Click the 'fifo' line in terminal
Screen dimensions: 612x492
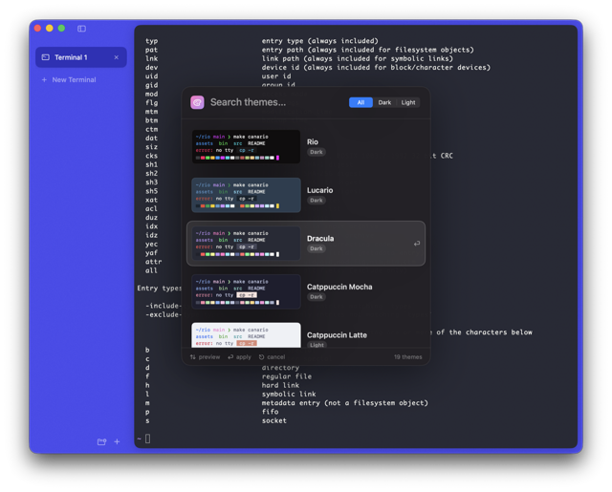[270, 412]
